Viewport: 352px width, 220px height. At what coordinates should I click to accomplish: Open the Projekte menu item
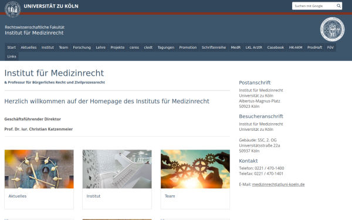(117, 48)
